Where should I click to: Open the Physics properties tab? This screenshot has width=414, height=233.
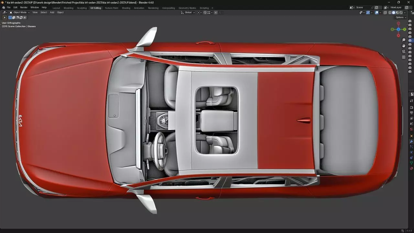(411, 152)
